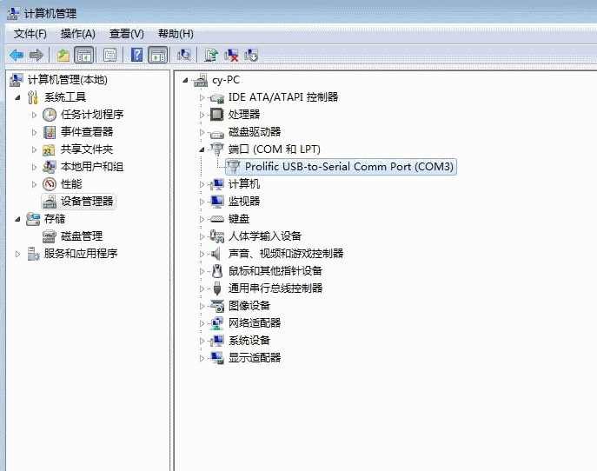Select 共享文件夹 icon in tree
This screenshot has width=597, height=471.
click(x=50, y=149)
